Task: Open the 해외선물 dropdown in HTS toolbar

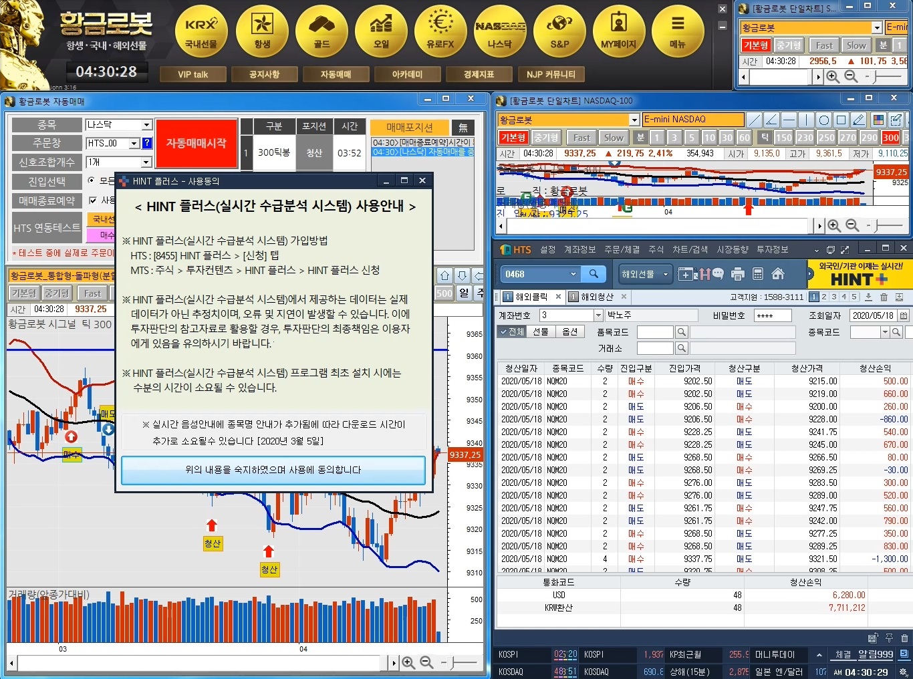Action: 645,274
